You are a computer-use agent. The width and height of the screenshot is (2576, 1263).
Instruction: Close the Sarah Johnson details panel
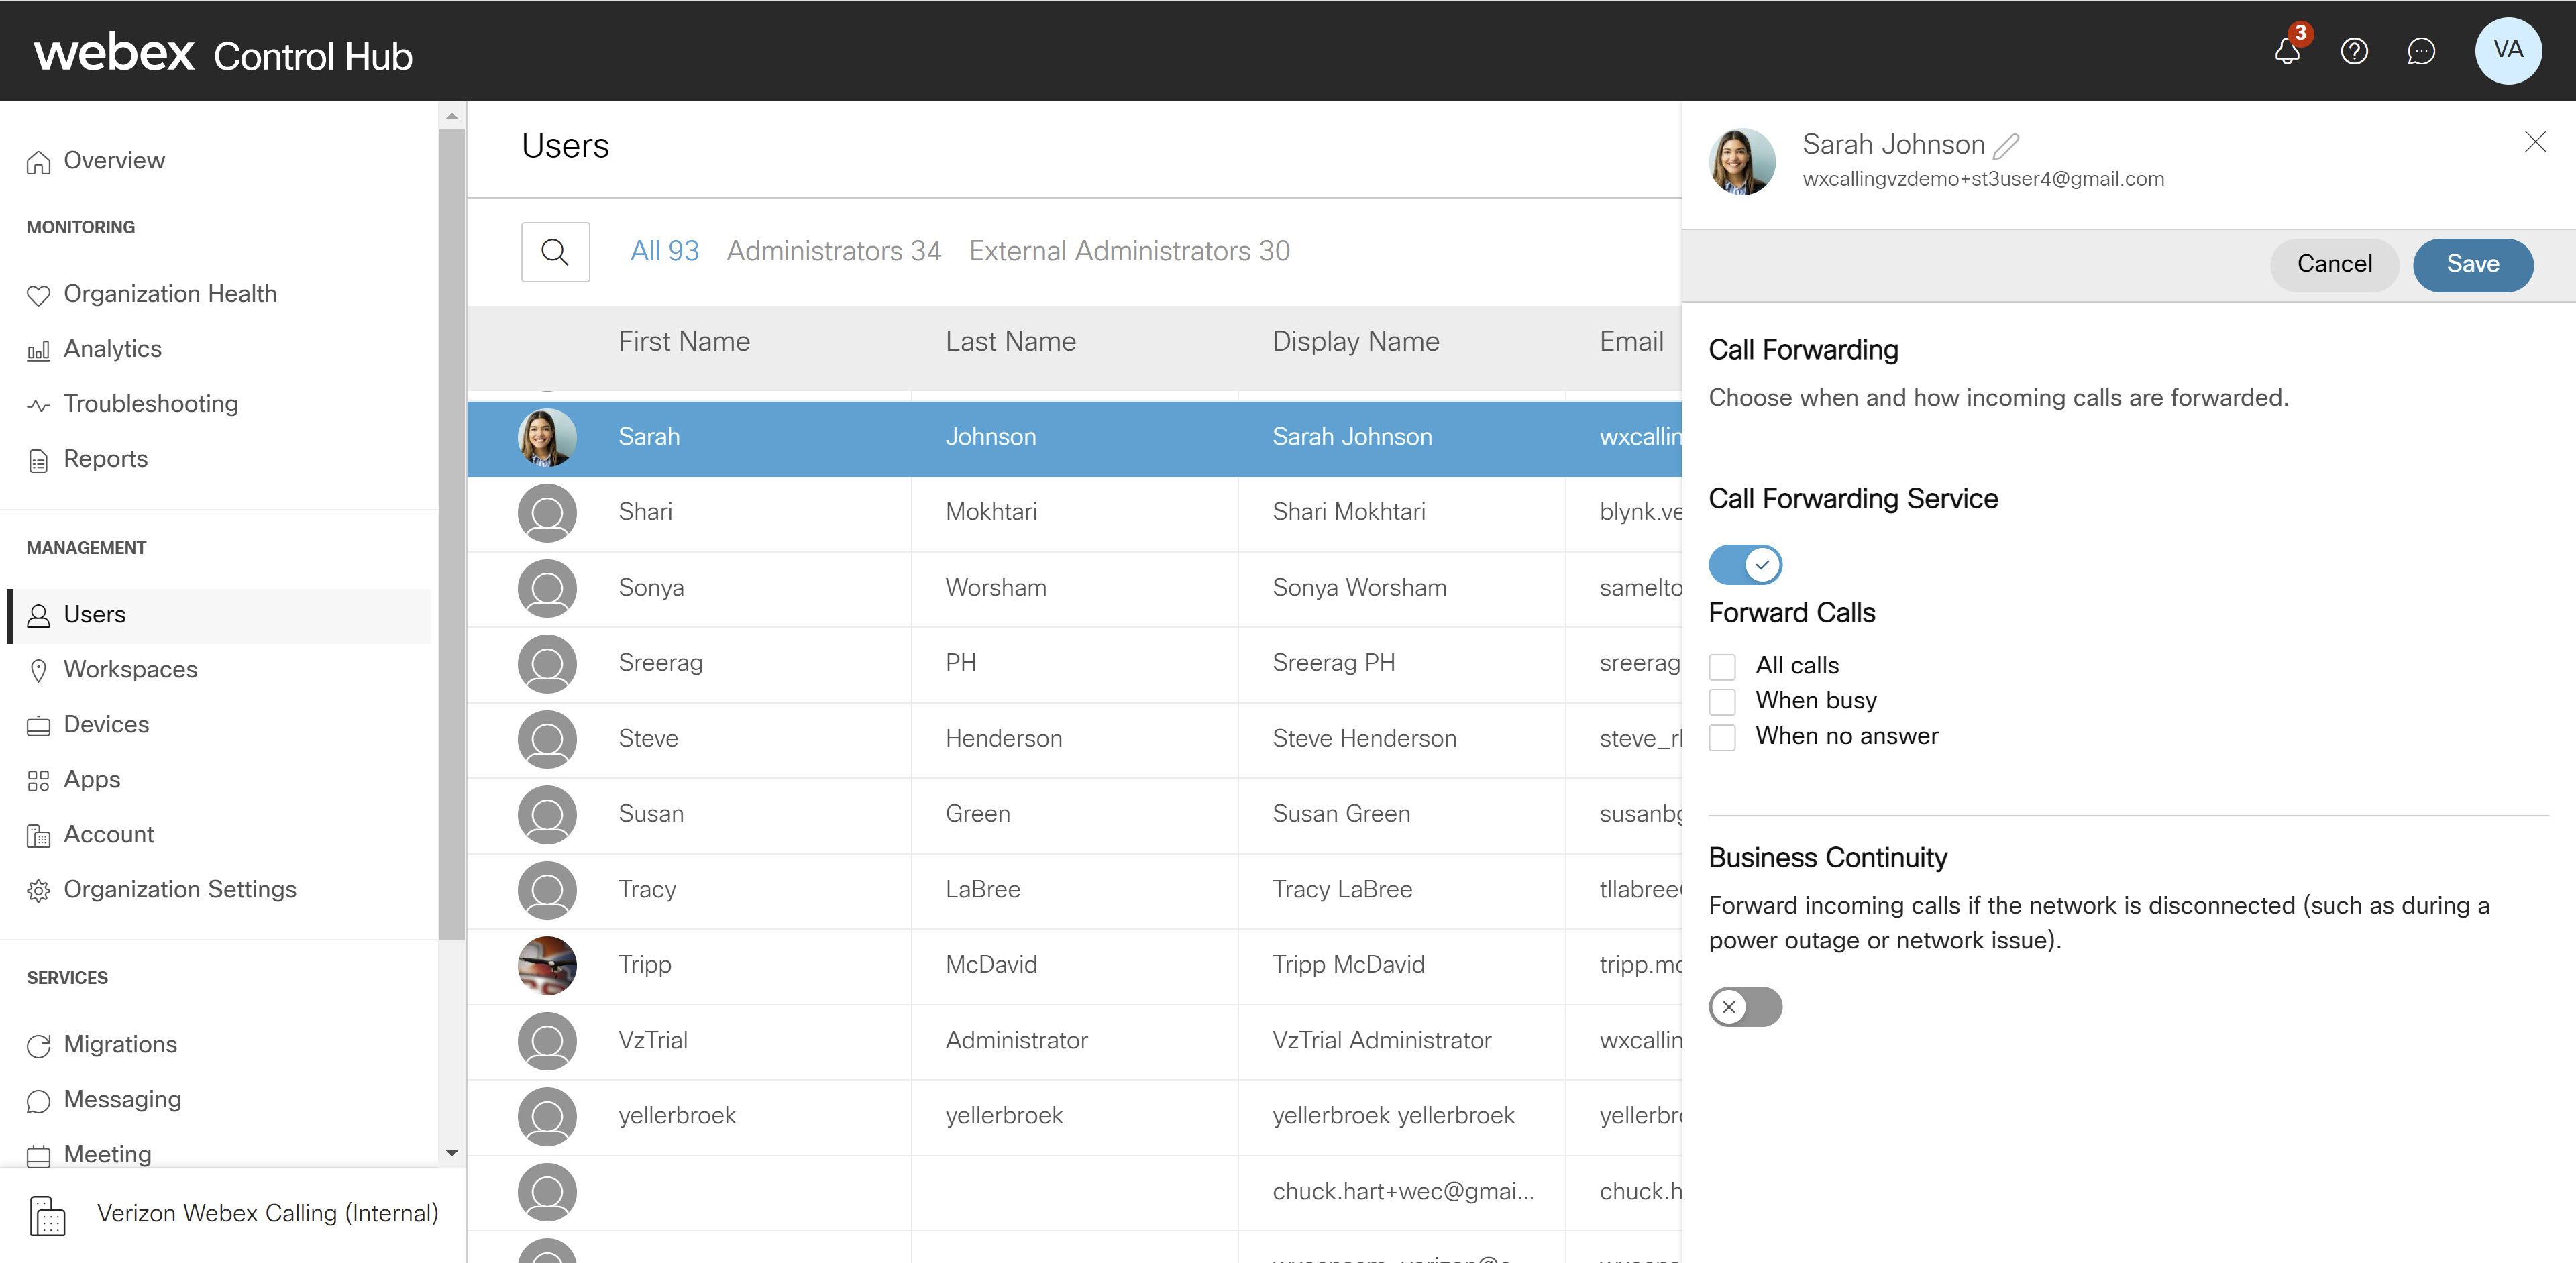point(2536,141)
